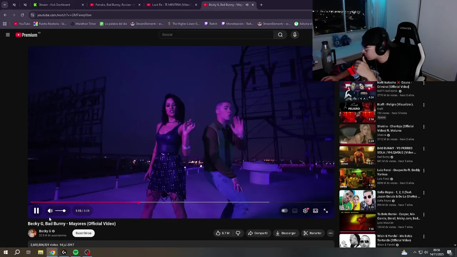The width and height of the screenshot is (457, 257).
Task: Play Kraft - Peligro (Visualizer) title
Action: pos(395,105)
